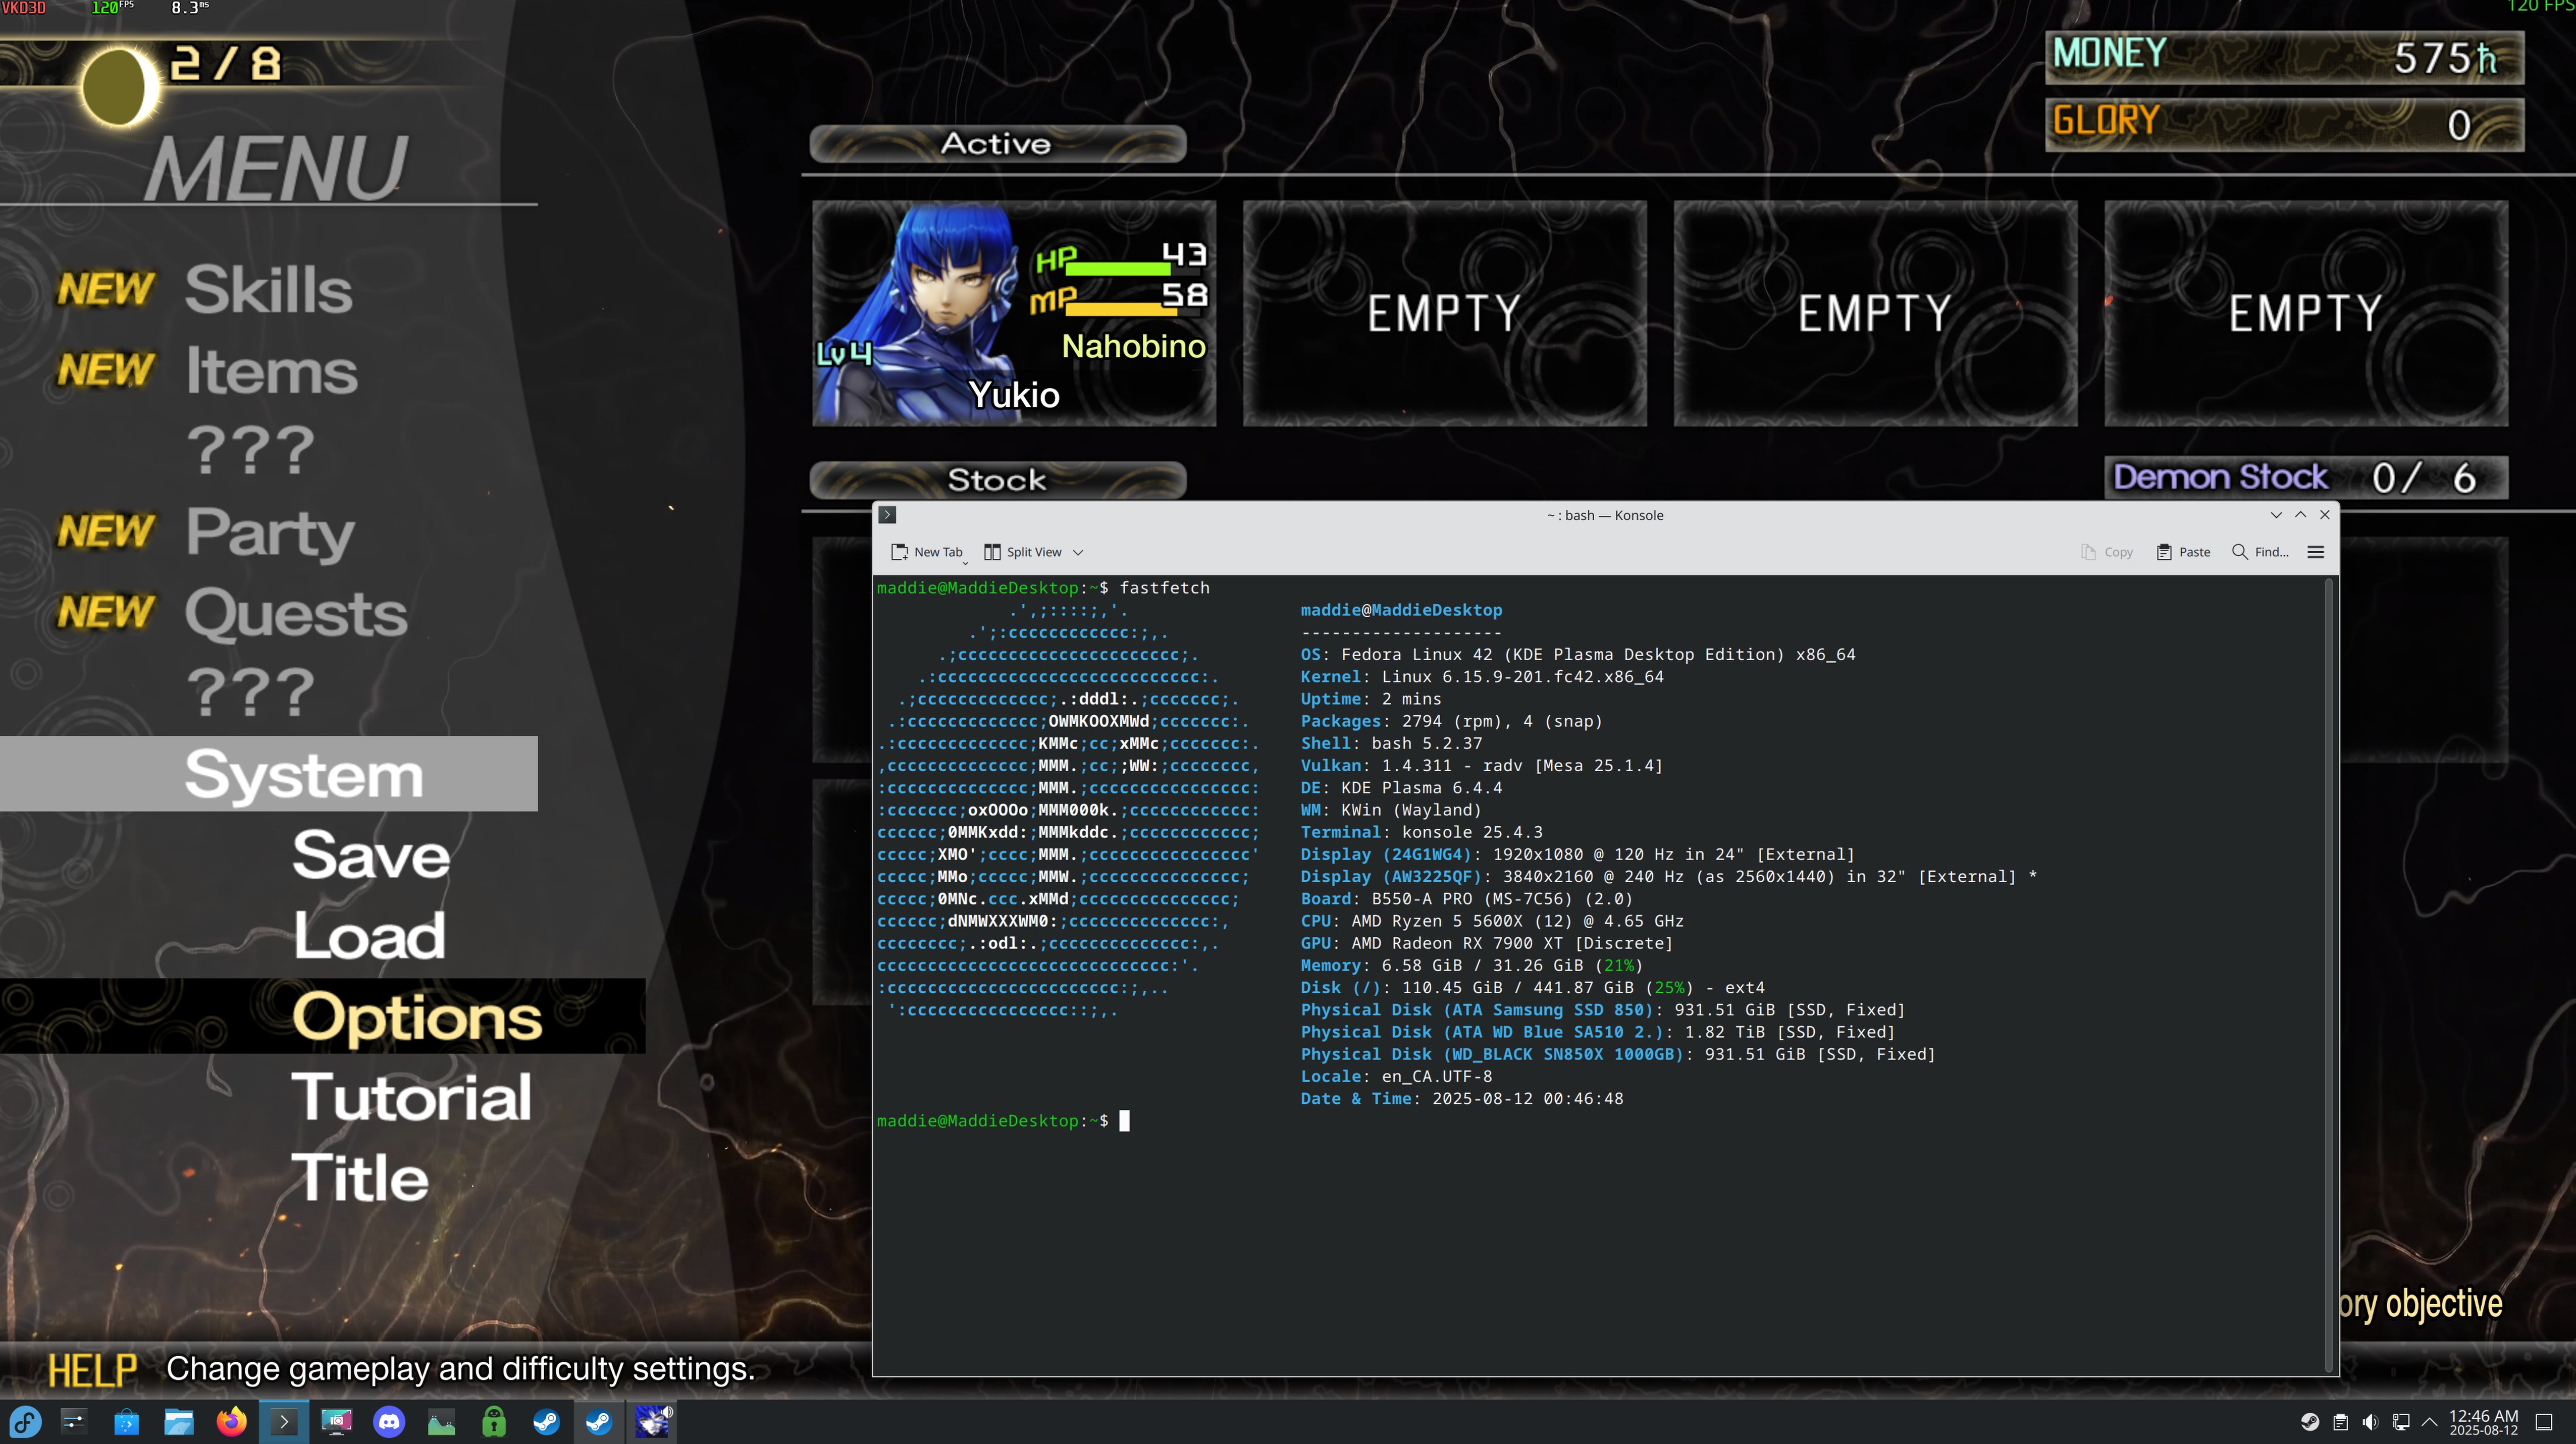The width and height of the screenshot is (2576, 1444).
Task: Open the volume control tray icon
Action: 2370,1422
